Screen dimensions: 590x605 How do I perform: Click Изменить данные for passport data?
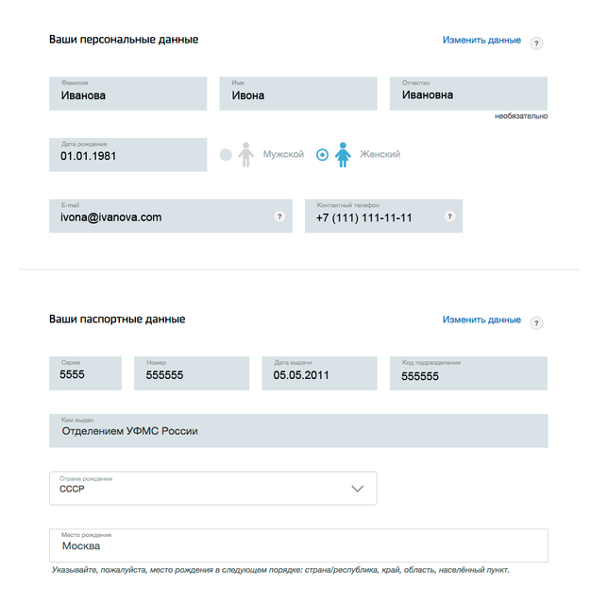pos(481,320)
